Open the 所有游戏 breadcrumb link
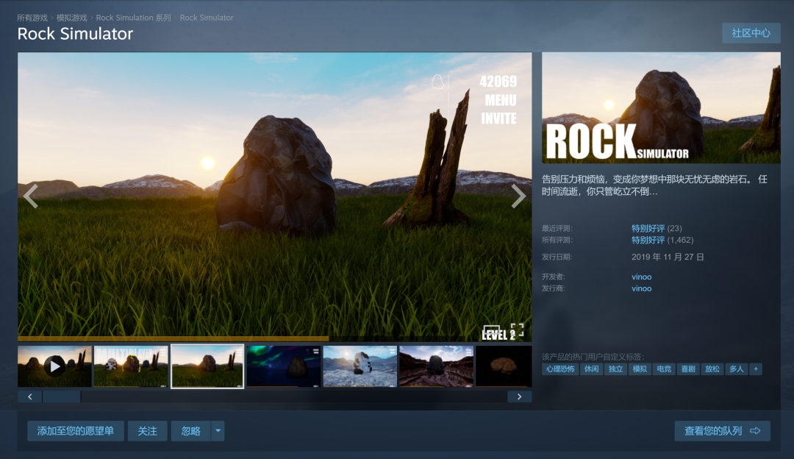 pos(32,18)
